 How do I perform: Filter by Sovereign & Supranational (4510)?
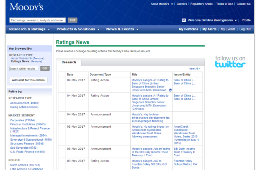(31, 140)
